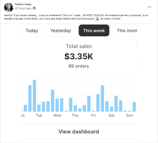This screenshot has height=143, width=158.
Task: Open the post options three-dot menu
Action: pyautogui.click(x=150, y=7)
